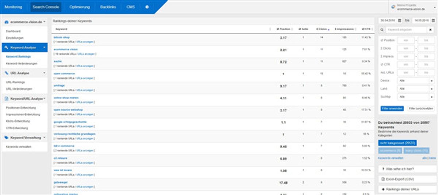Click the dashboard gauge icon beside ecommerce-vision.de
Viewport: 438px width, 195px height.
(7, 22)
